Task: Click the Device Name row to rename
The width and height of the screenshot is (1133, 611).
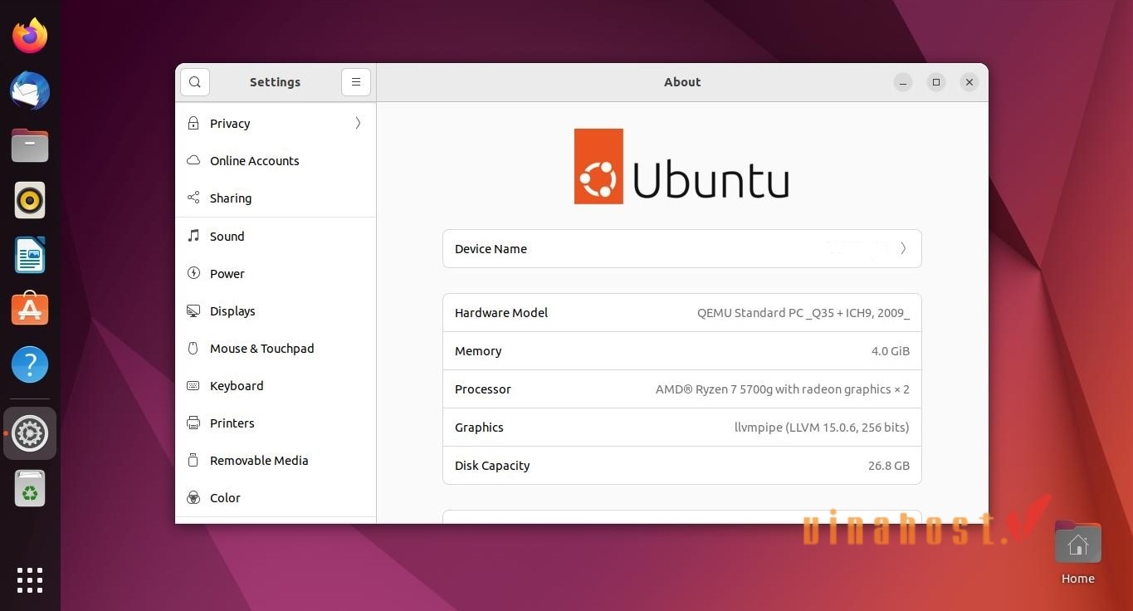Action: [581, 248]
